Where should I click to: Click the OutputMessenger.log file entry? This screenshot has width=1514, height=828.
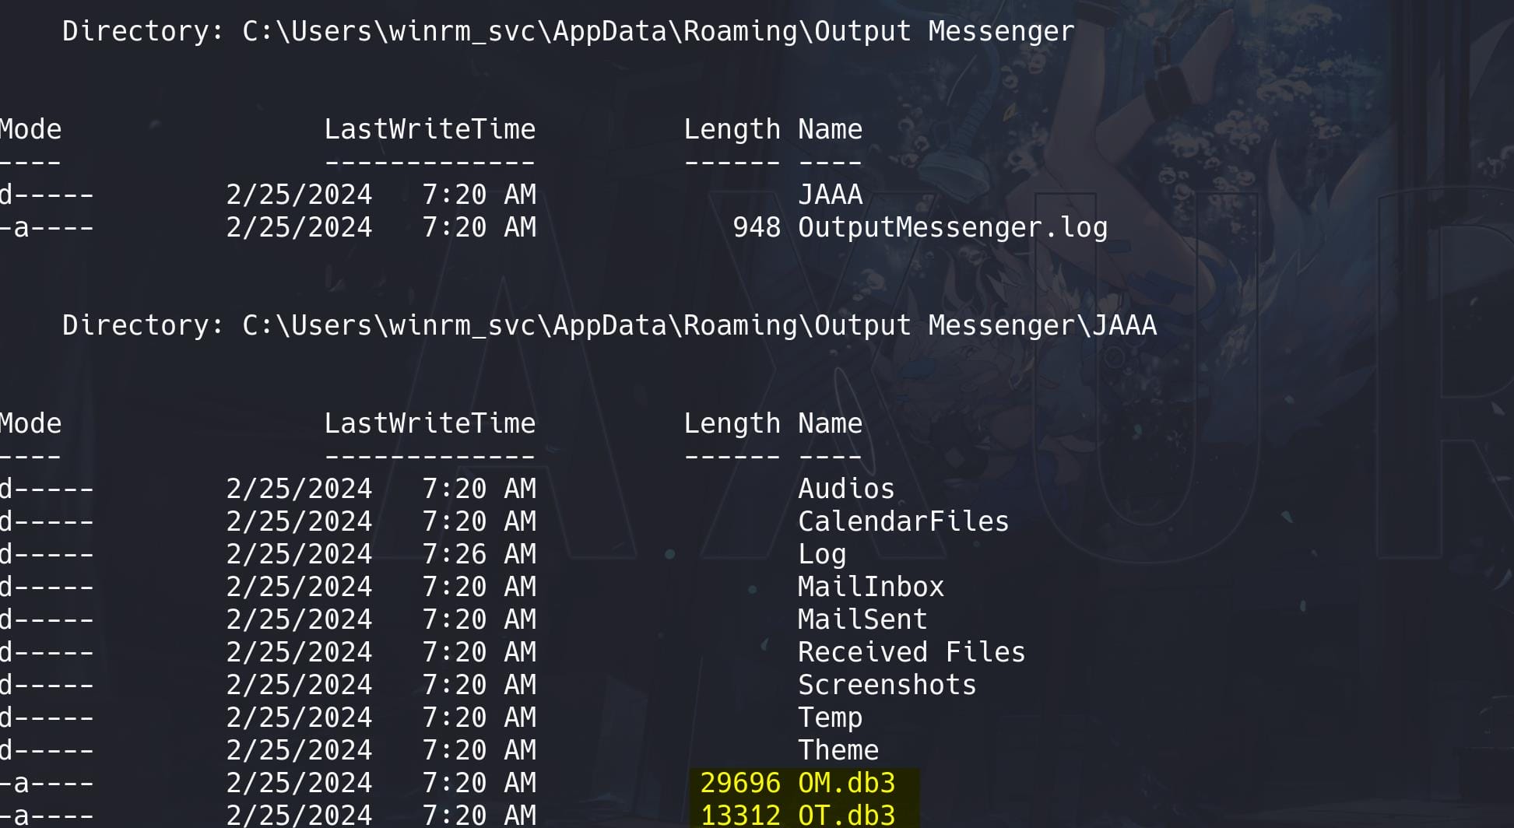click(x=952, y=227)
